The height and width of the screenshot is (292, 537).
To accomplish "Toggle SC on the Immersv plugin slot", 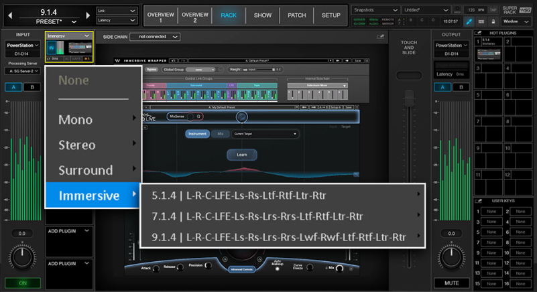I will [68, 59].
